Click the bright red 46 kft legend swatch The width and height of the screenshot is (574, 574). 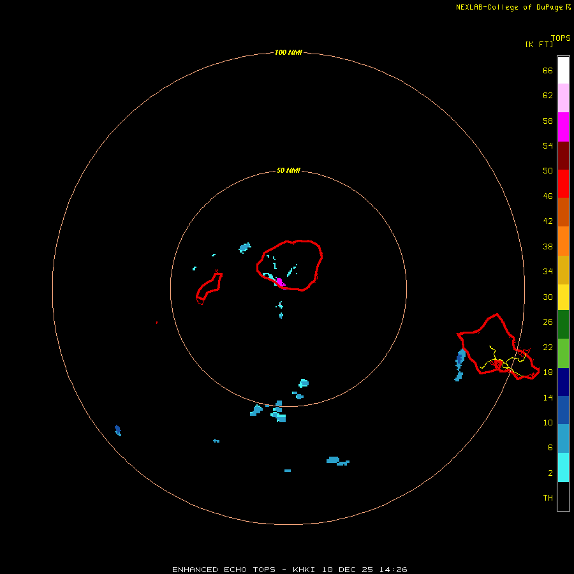point(563,184)
